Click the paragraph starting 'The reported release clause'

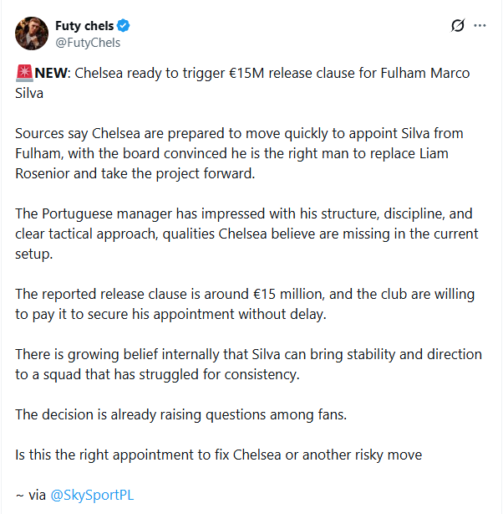[x=246, y=303]
